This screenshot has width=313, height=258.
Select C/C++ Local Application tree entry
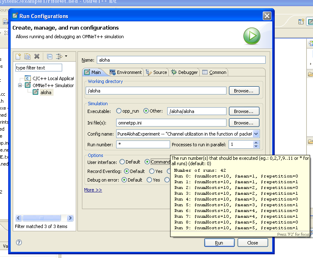[x=53, y=78]
